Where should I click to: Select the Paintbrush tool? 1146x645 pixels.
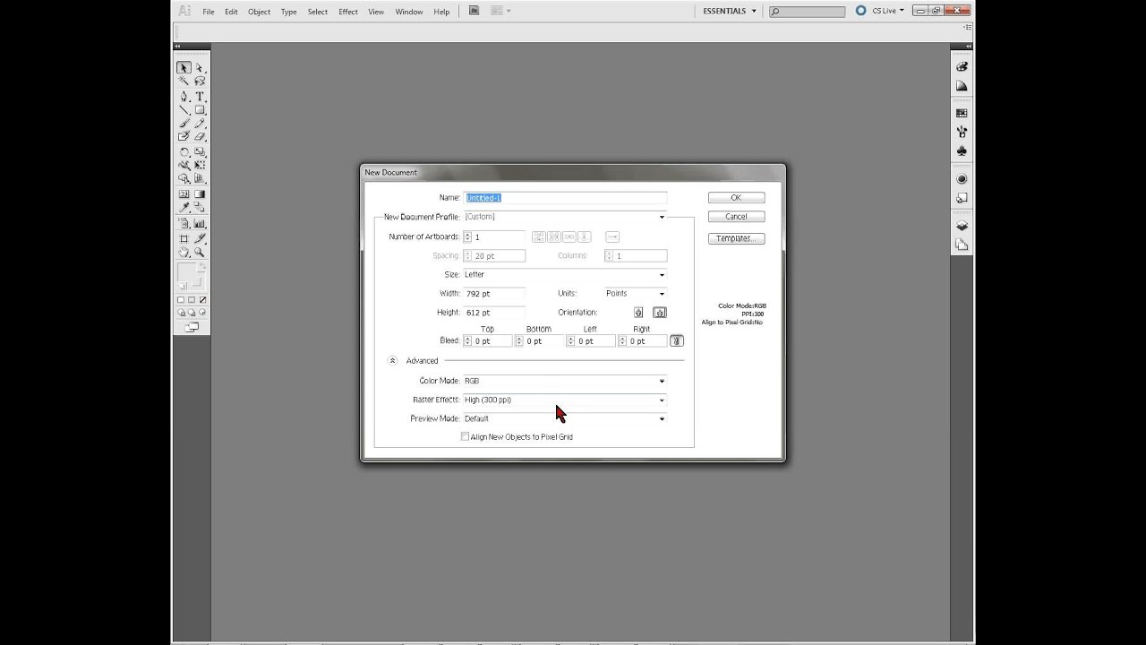click(184, 124)
